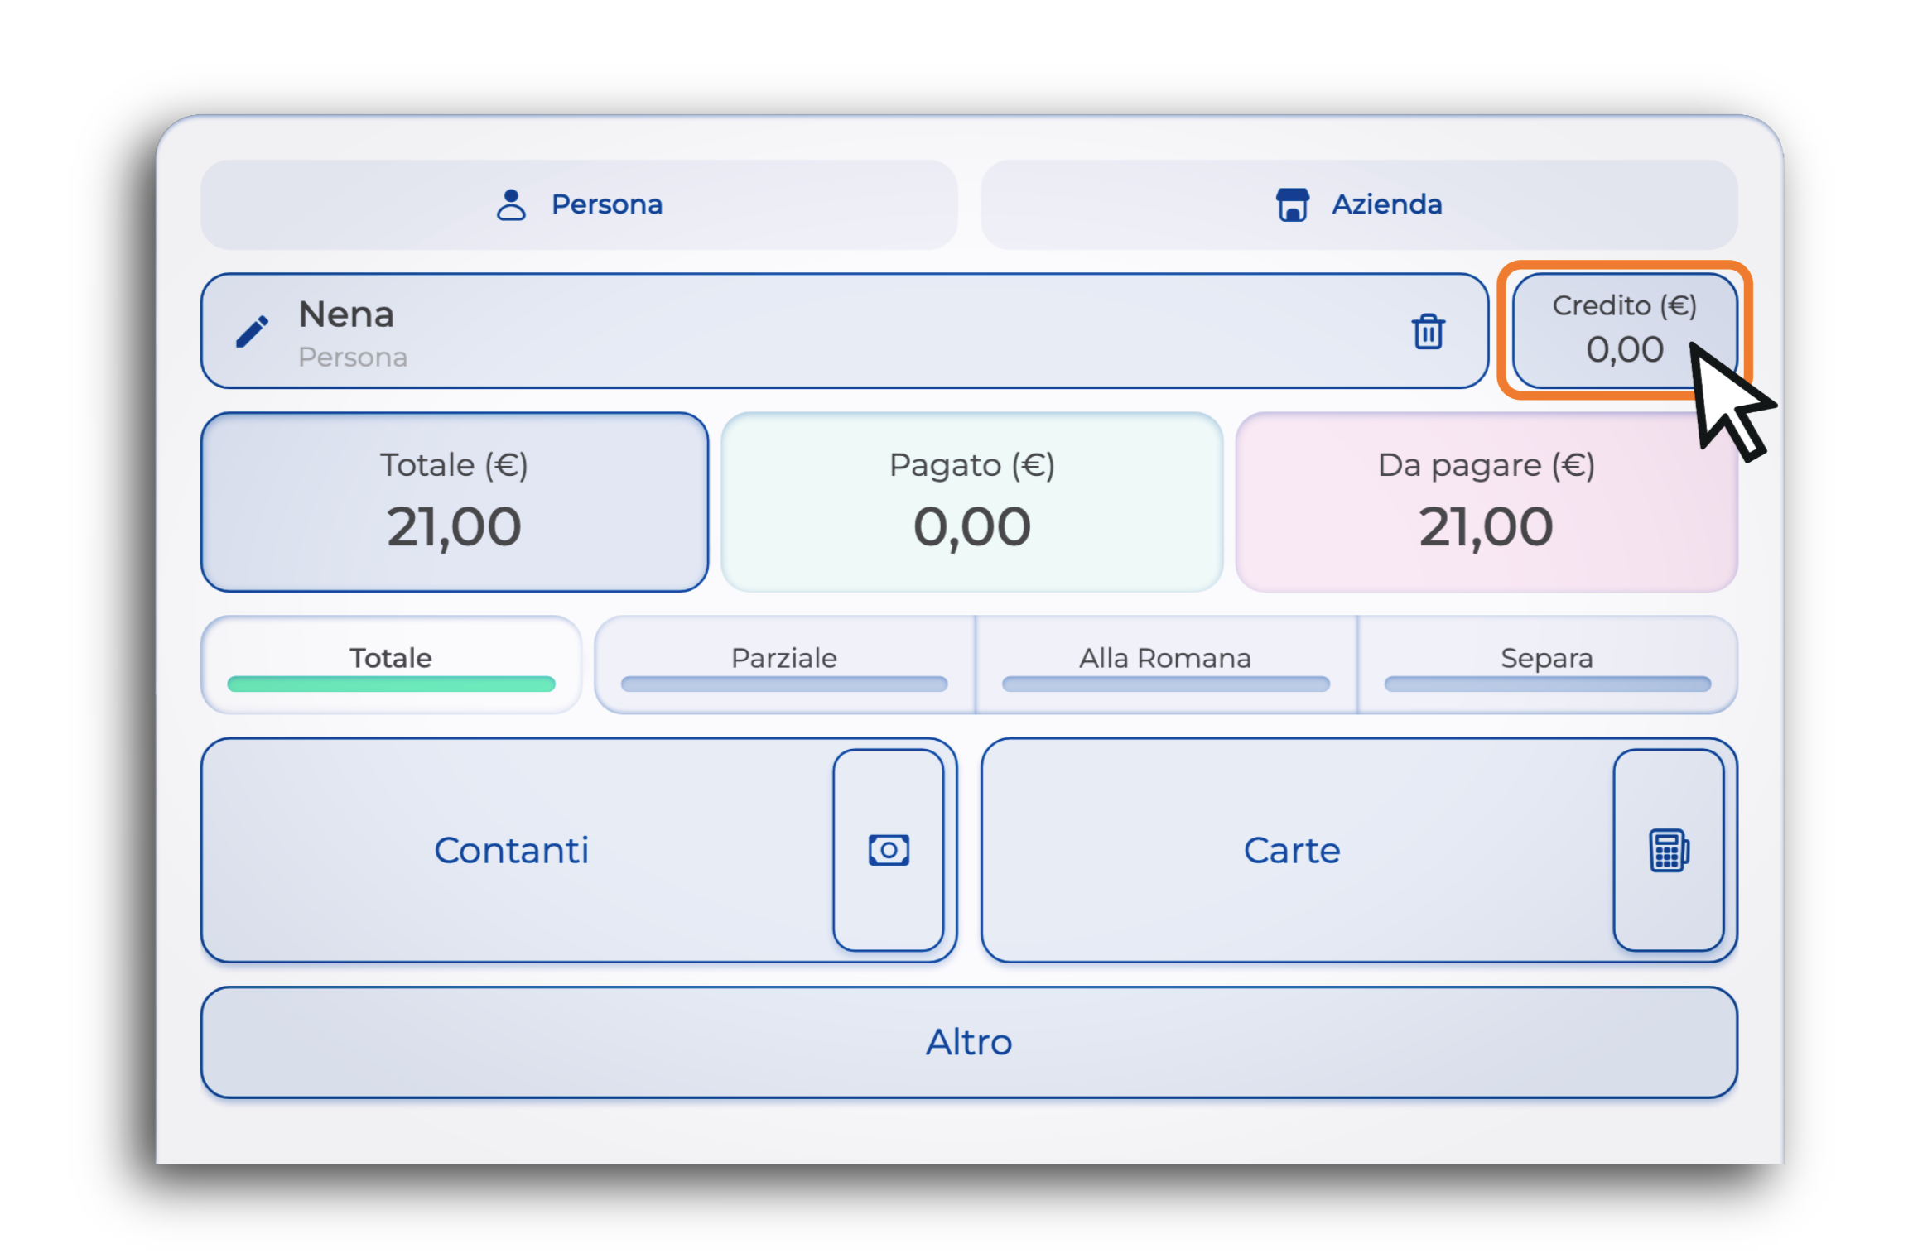Click the Nena customer name

tap(346, 315)
